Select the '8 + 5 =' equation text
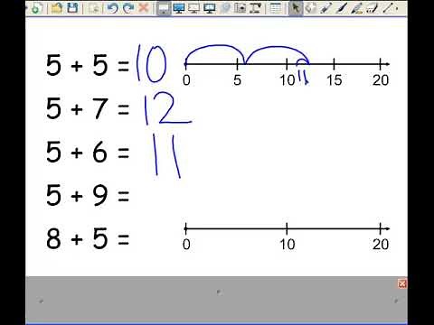434x325 pixels. pyautogui.click(x=88, y=238)
